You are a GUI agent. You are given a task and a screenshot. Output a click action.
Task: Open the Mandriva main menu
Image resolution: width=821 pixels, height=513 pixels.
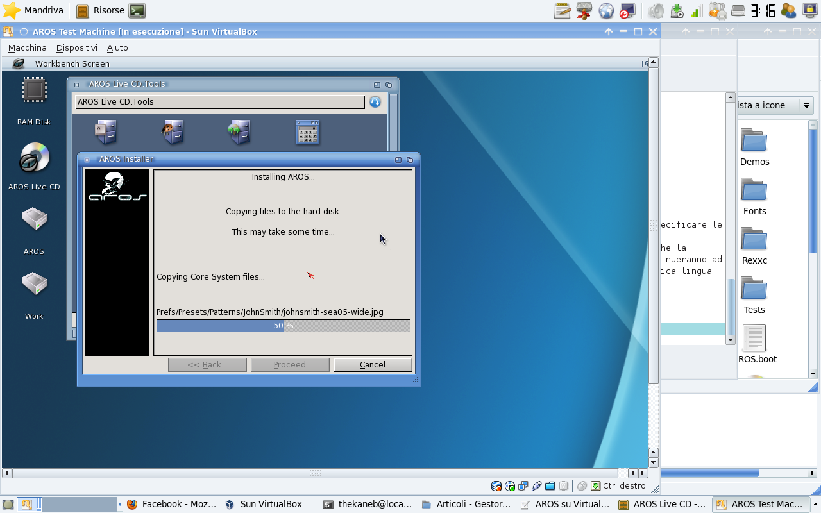[32, 10]
